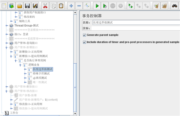Click the Clear broom icon
The image size is (180, 116).
coord(156,6)
